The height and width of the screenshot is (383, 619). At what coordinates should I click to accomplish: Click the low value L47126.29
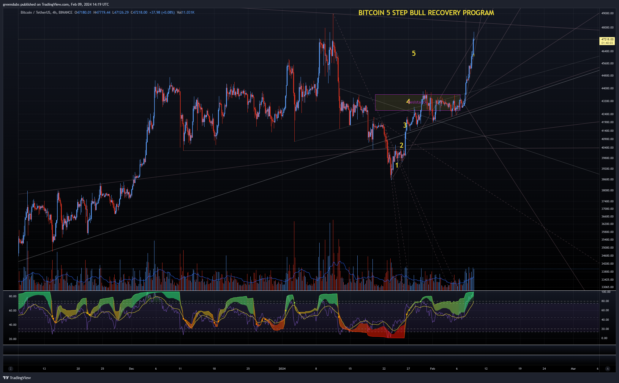(121, 12)
